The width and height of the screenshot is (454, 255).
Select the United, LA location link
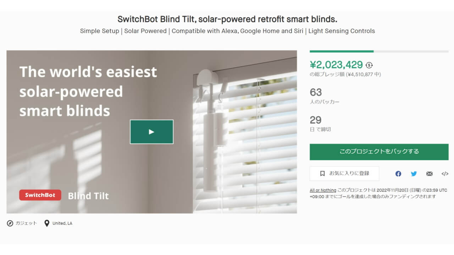(62, 223)
